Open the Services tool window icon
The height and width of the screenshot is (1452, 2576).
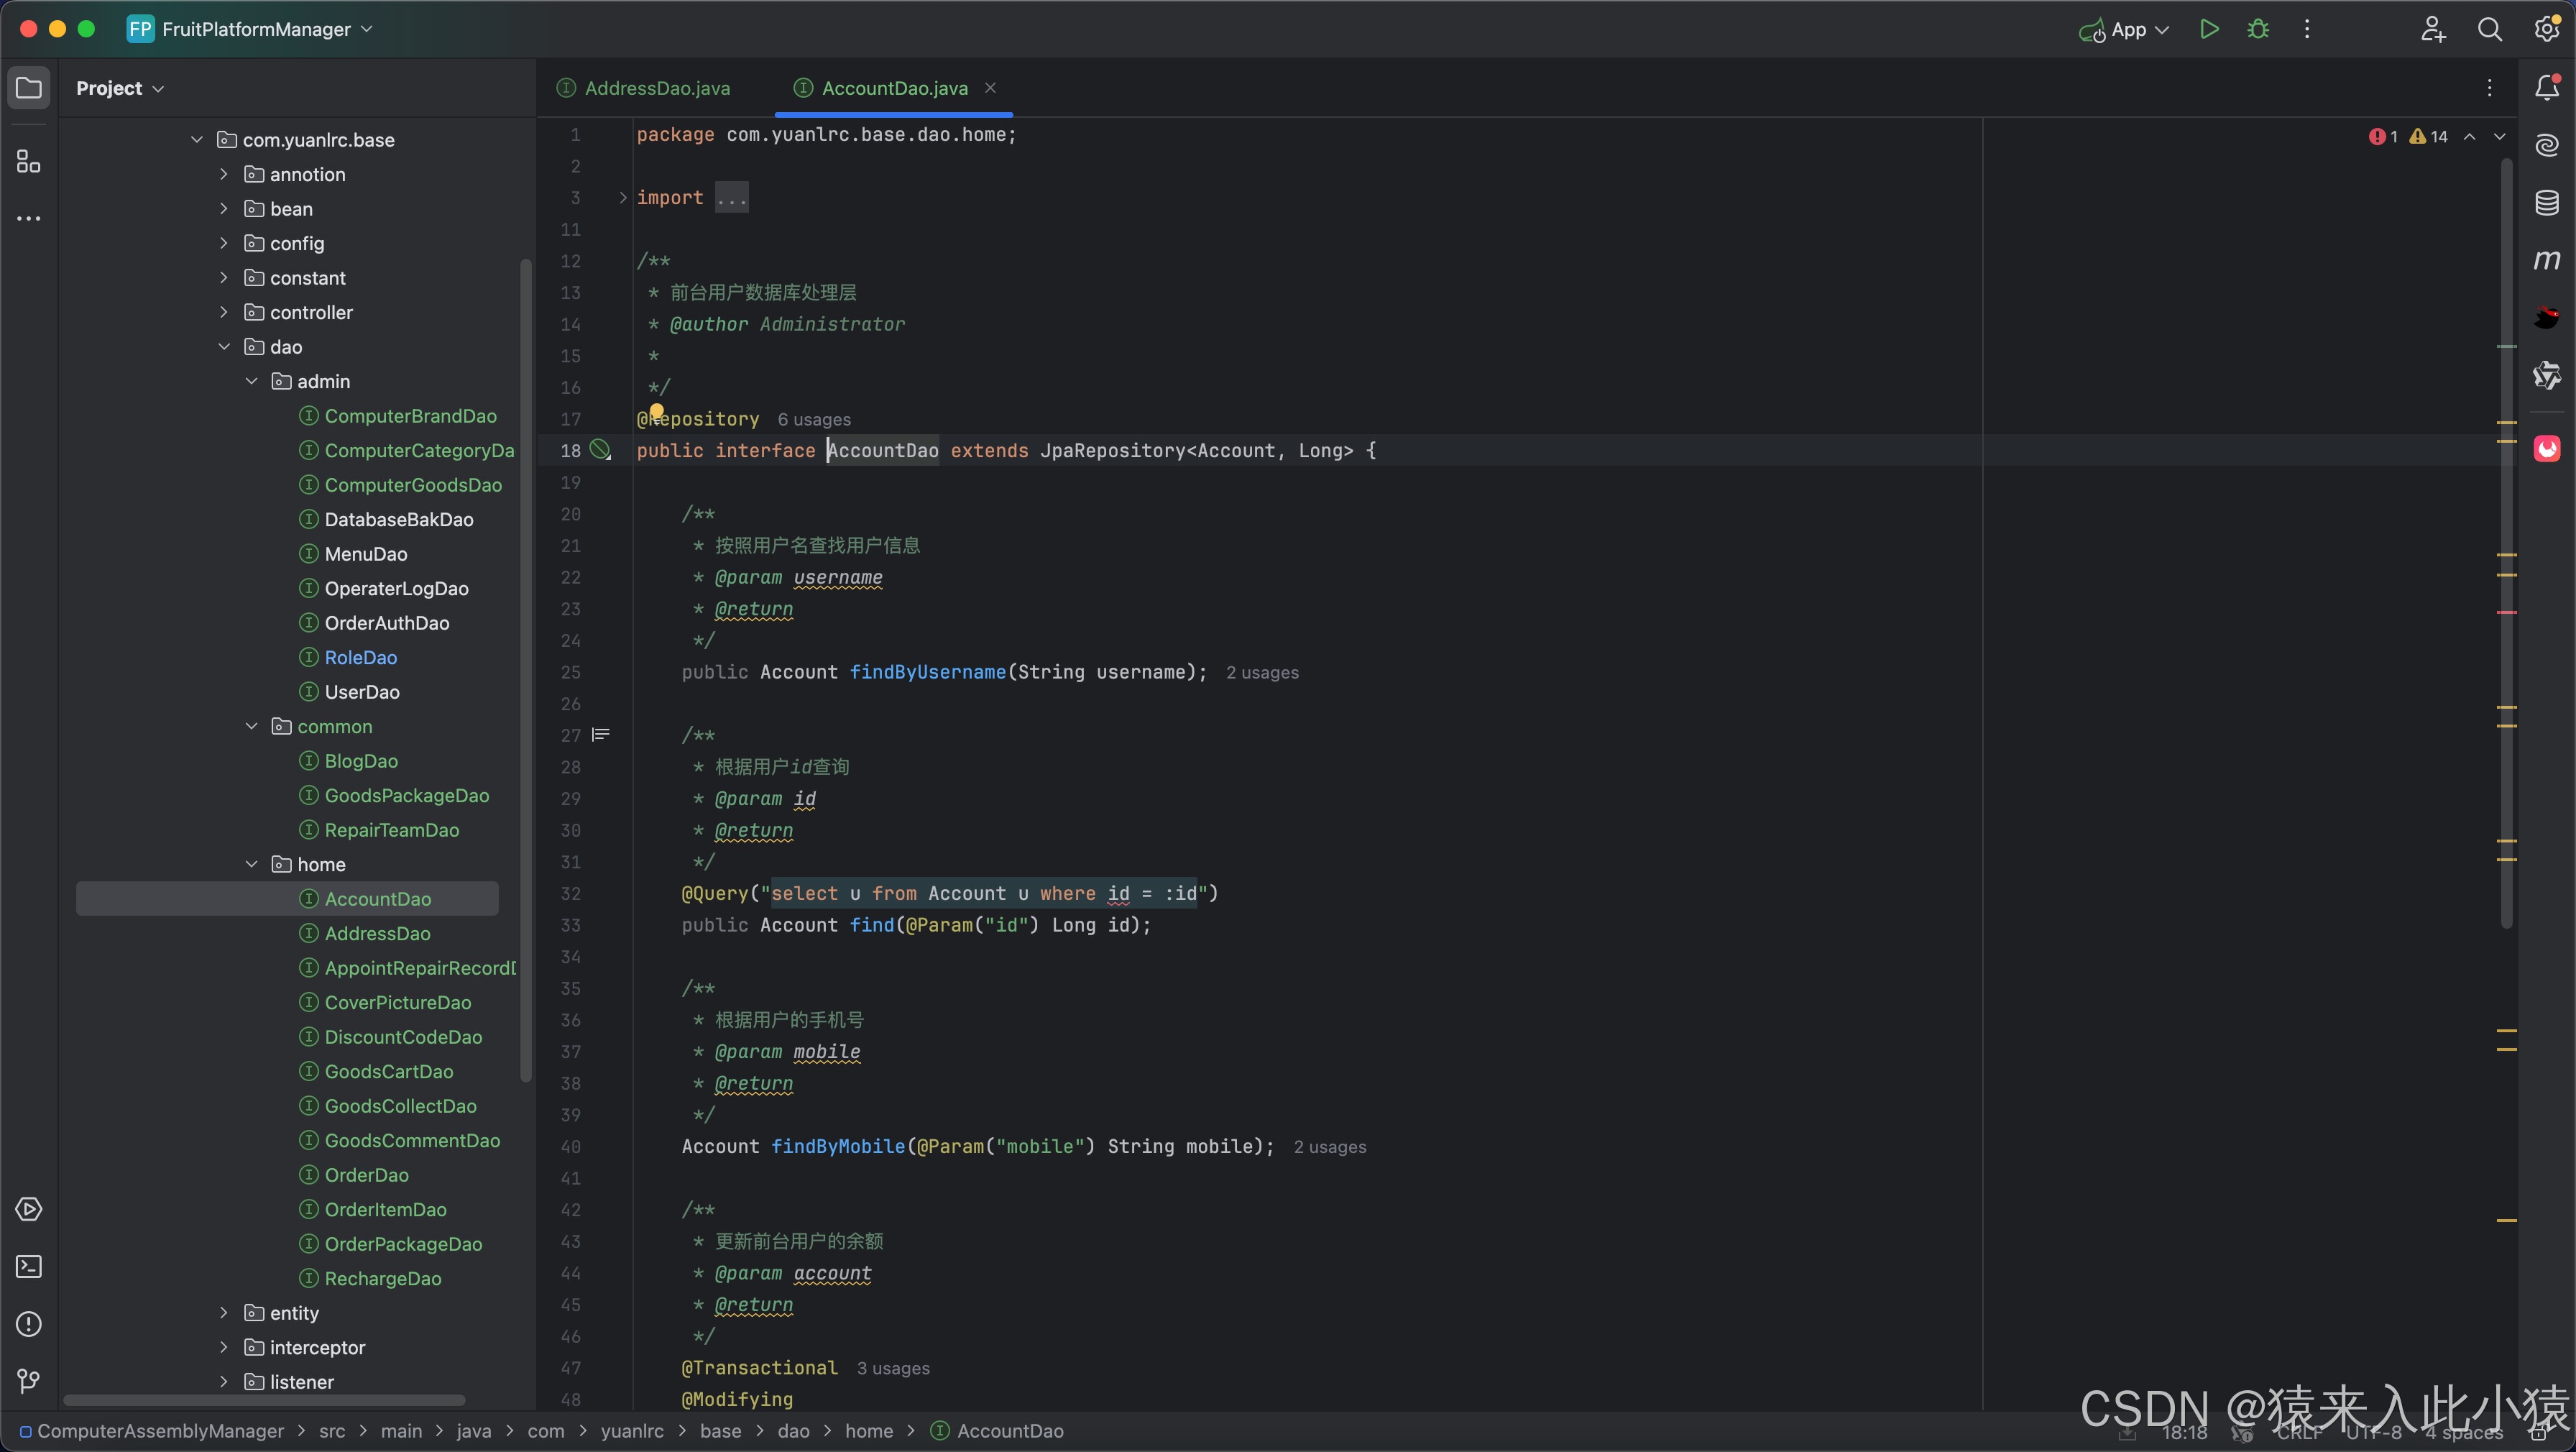click(29, 1209)
